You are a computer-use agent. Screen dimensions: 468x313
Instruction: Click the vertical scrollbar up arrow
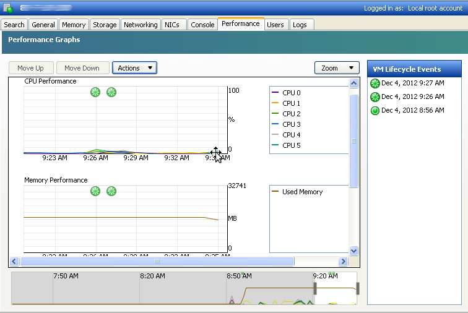(353, 84)
